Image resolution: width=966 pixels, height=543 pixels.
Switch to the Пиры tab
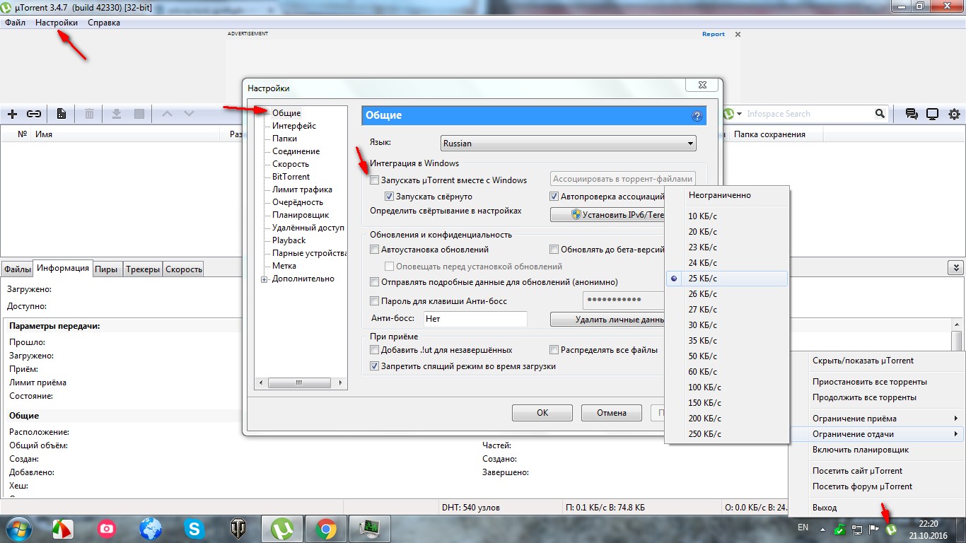pyautogui.click(x=106, y=269)
